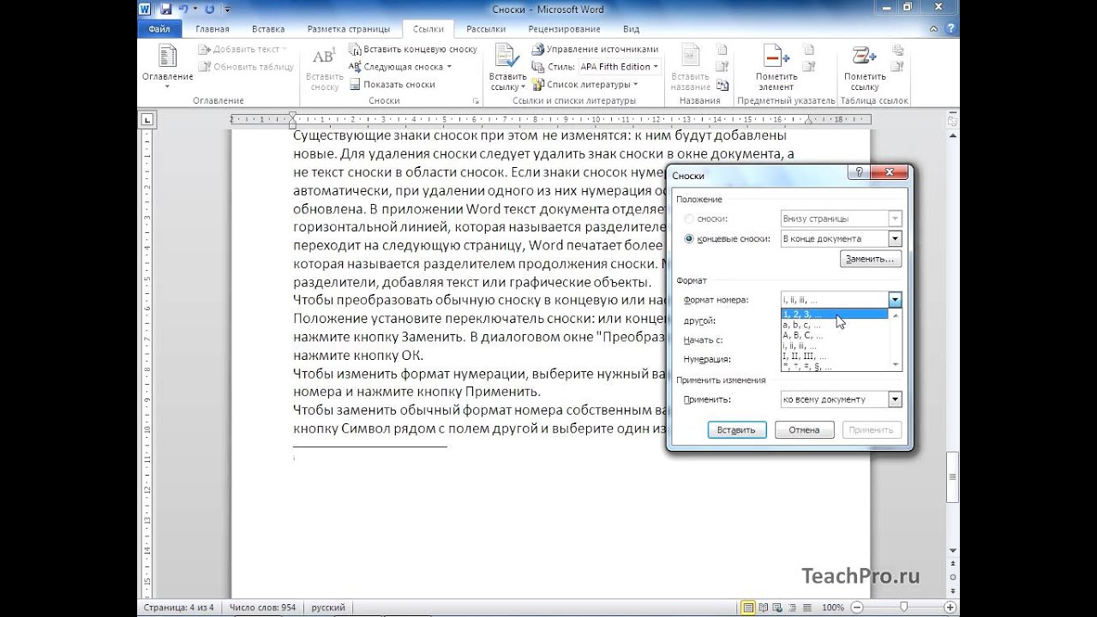
Task: Select the footnotes (сноски) radio button
Action: 690,219
